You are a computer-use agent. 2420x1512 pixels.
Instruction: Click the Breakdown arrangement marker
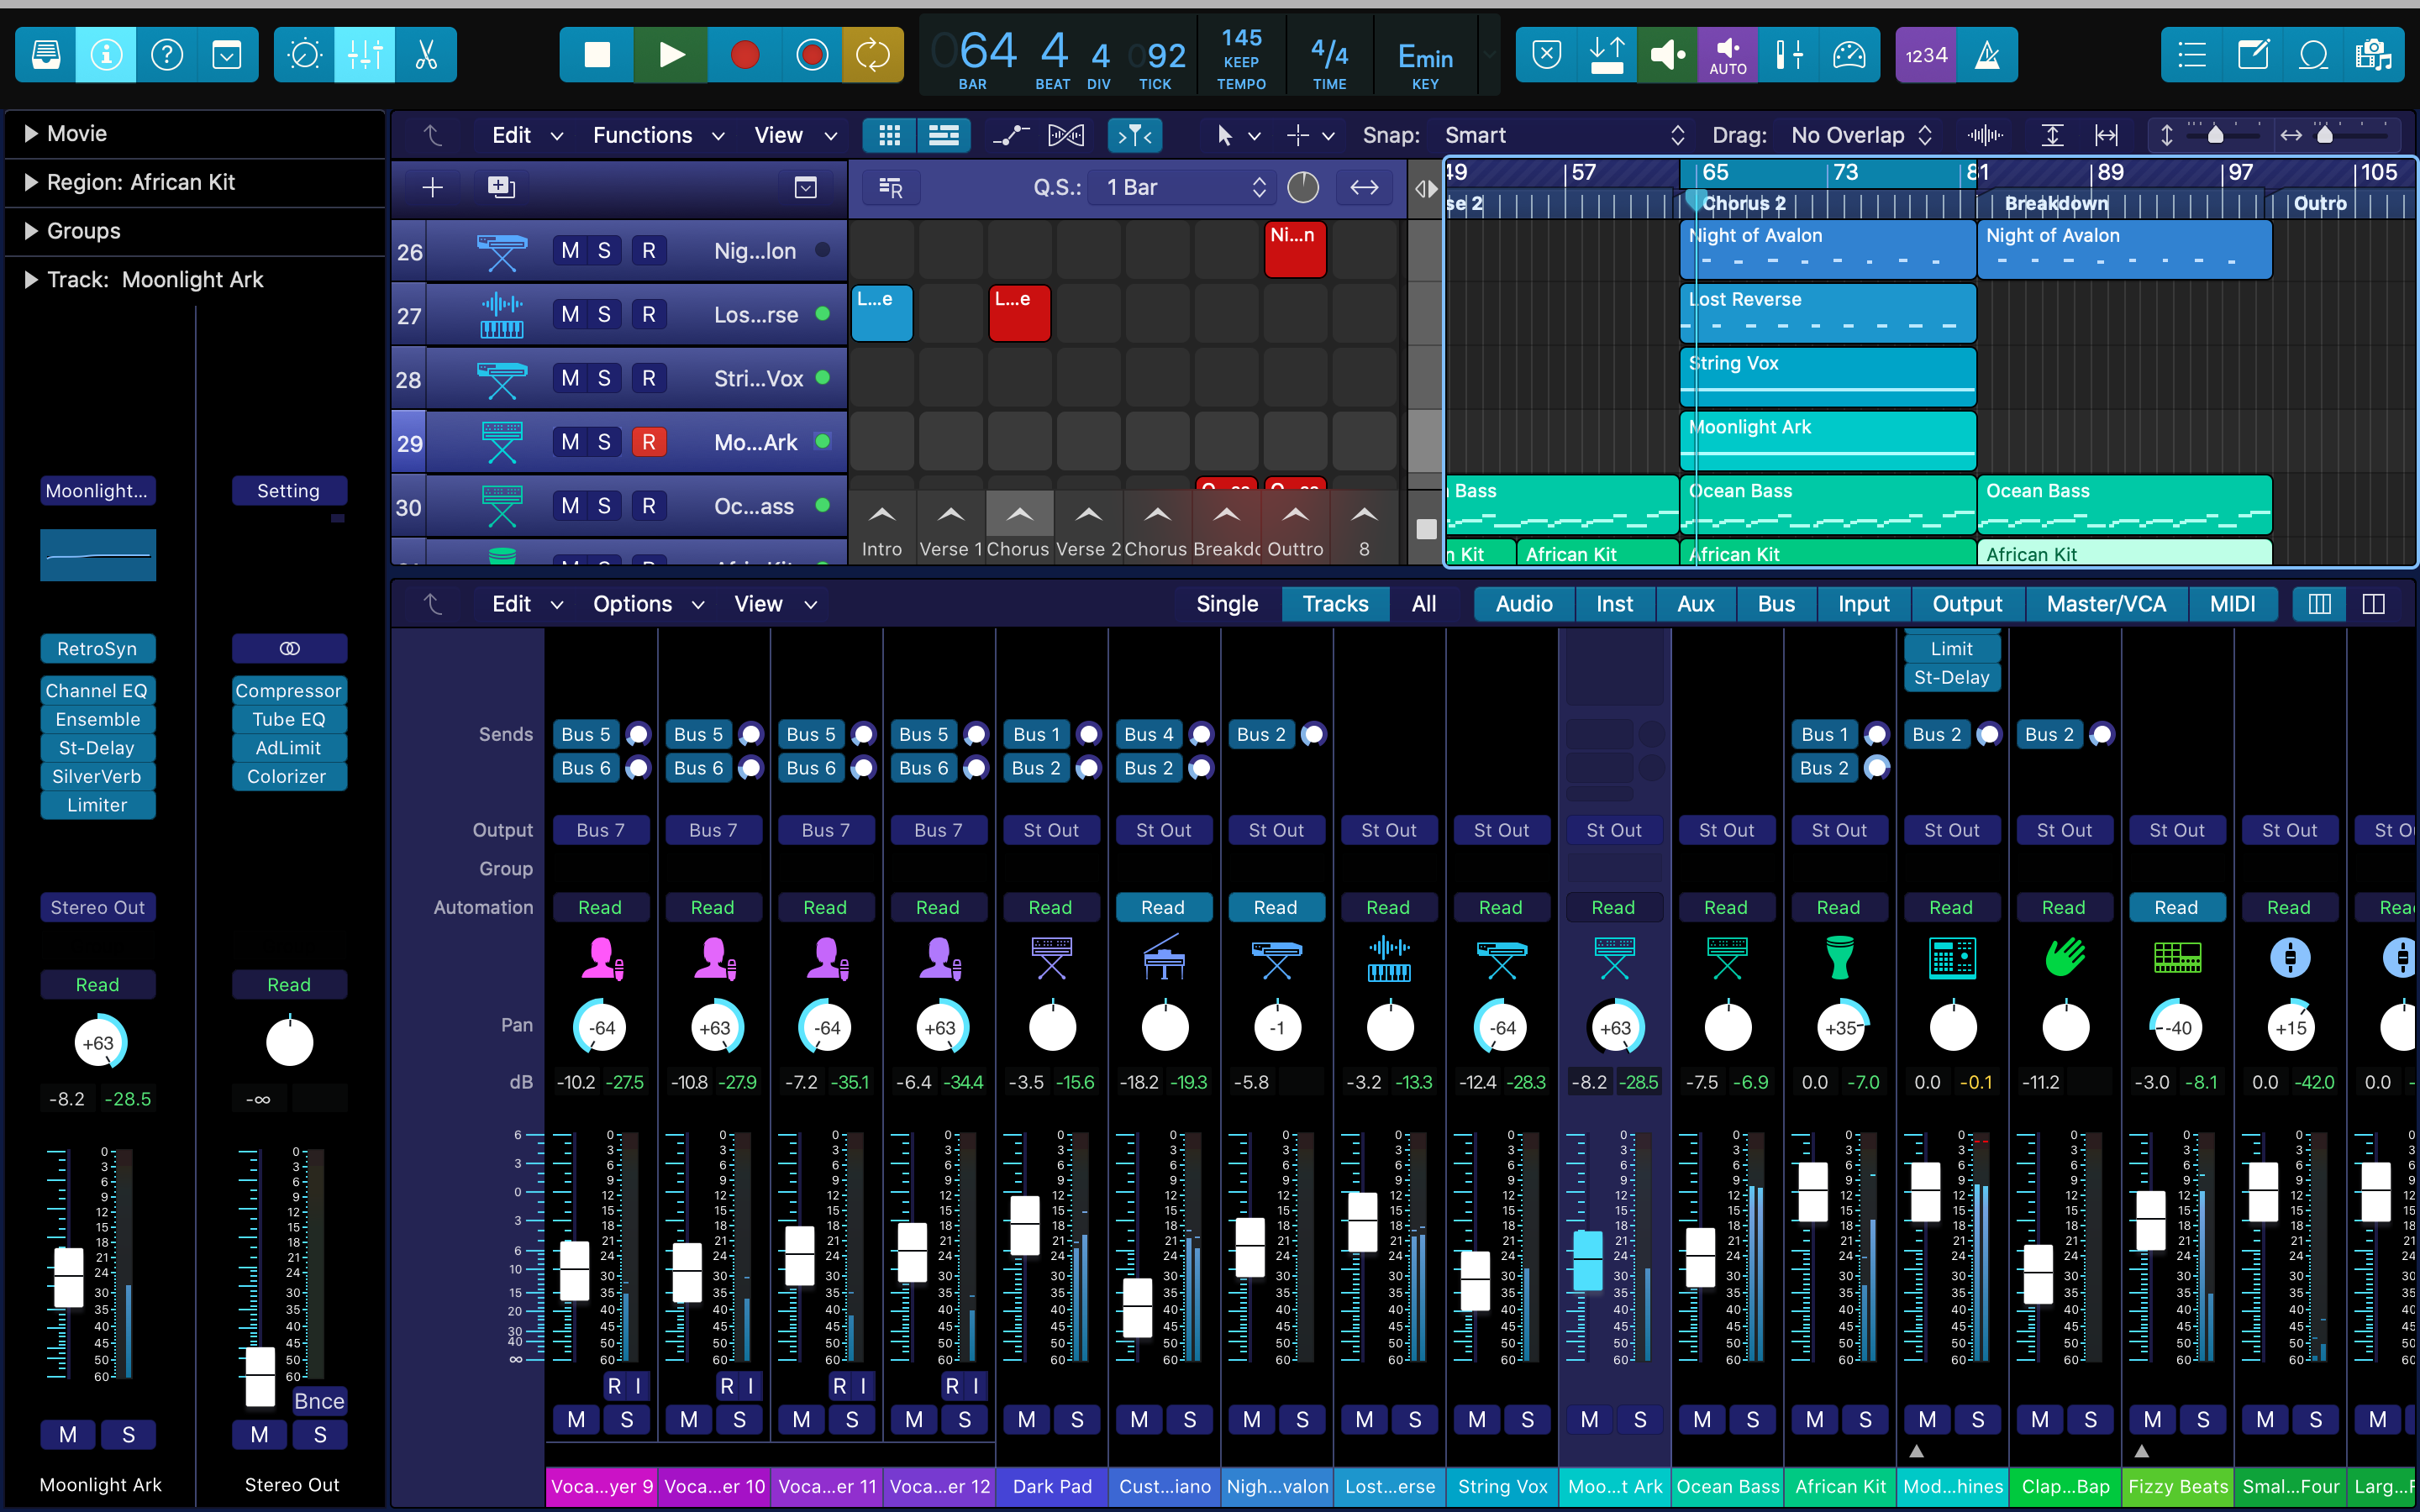click(2056, 203)
